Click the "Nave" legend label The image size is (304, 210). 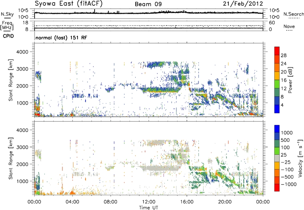point(289,26)
